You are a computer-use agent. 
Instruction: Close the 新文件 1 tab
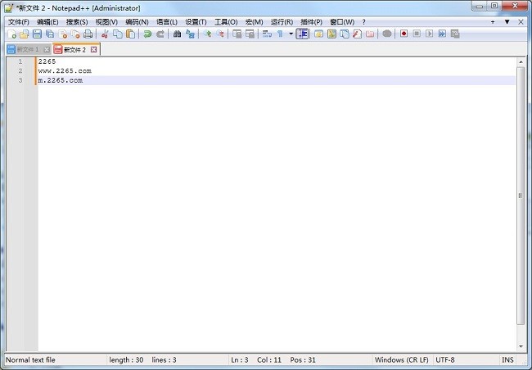(x=47, y=50)
